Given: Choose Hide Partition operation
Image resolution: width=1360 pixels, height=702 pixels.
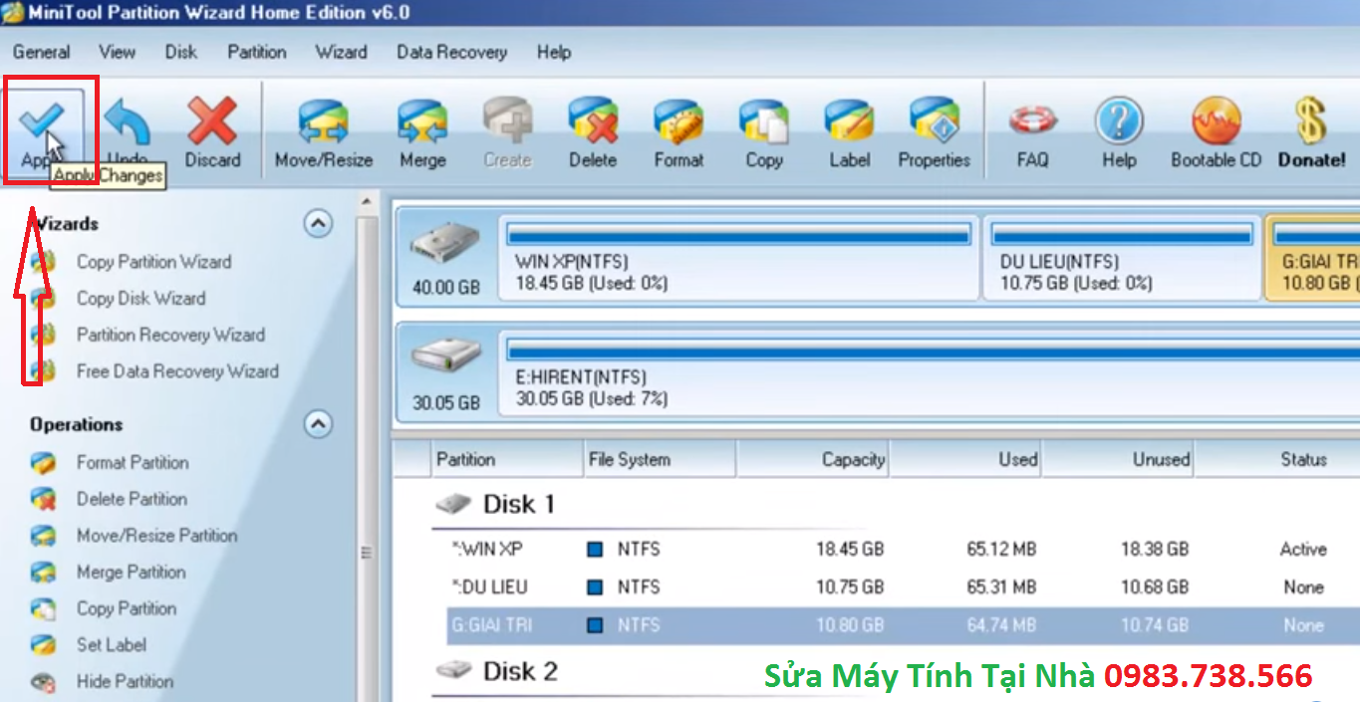Looking at the screenshot, I should [x=125, y=682].
